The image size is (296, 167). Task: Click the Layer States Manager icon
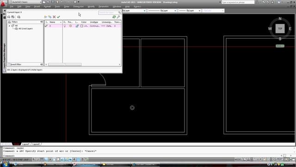(18, 17)
